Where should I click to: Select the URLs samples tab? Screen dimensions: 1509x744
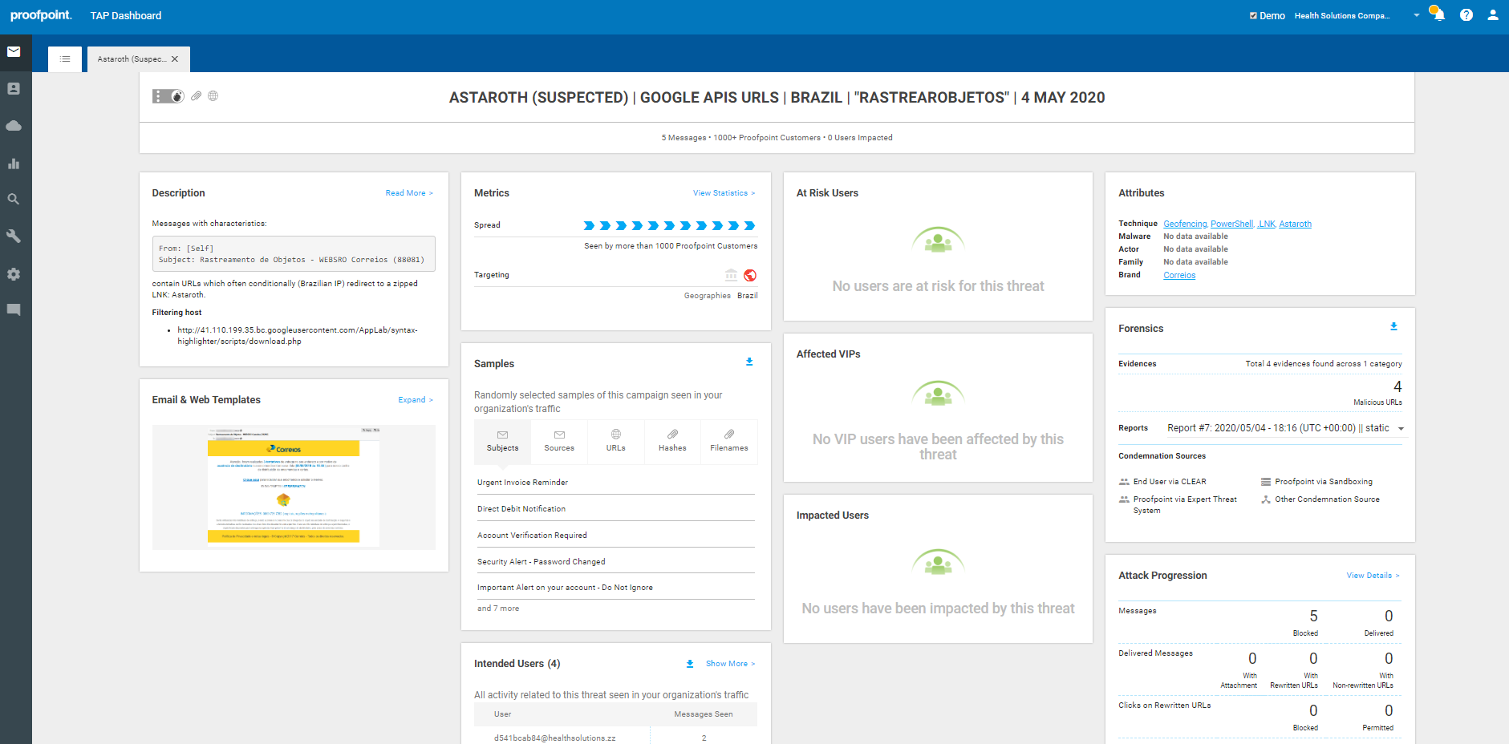[616, 442]
